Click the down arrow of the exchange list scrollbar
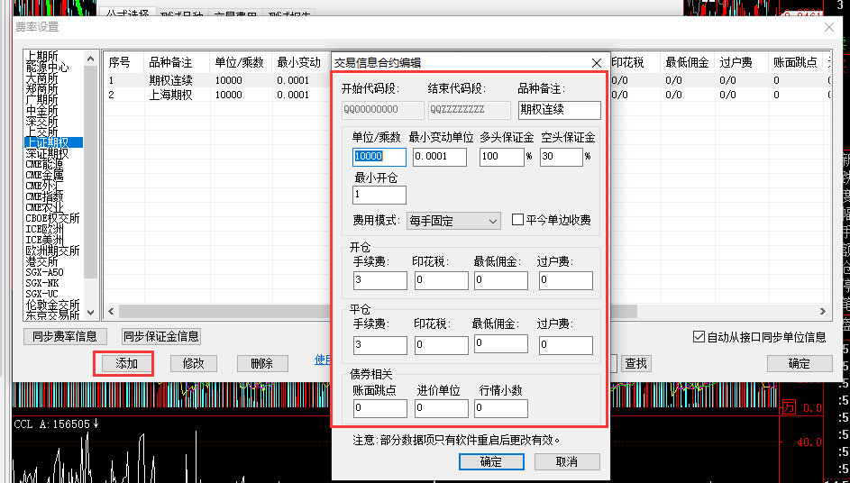 90,313
